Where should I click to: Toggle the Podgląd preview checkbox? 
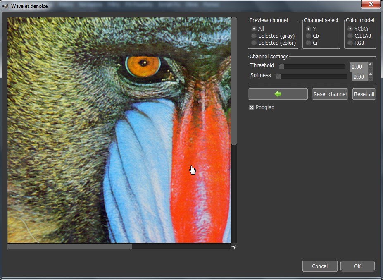(x=252, y=108)
